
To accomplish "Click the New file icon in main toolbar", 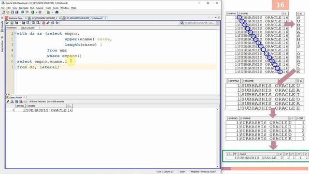I will (x=3, y=12).
